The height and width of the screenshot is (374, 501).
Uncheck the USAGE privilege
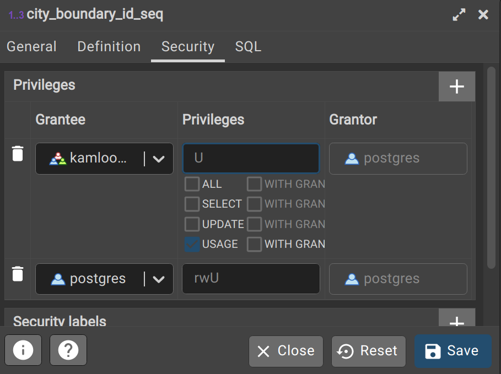tap(192, 244)
